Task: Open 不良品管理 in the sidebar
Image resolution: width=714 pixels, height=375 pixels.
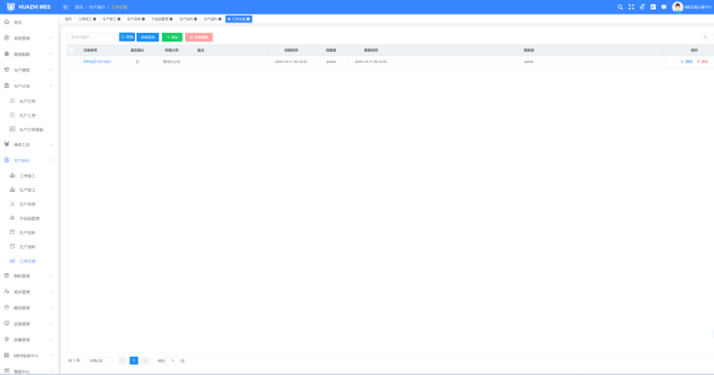Action: point(29,218)
